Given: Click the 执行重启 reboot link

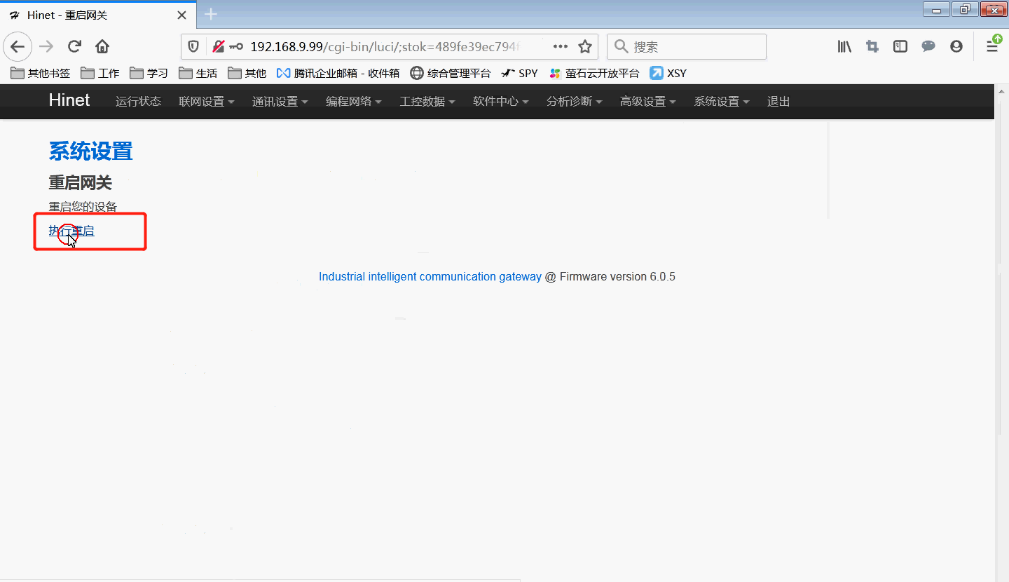Looking at the screenshot, I should pos(71,230).
